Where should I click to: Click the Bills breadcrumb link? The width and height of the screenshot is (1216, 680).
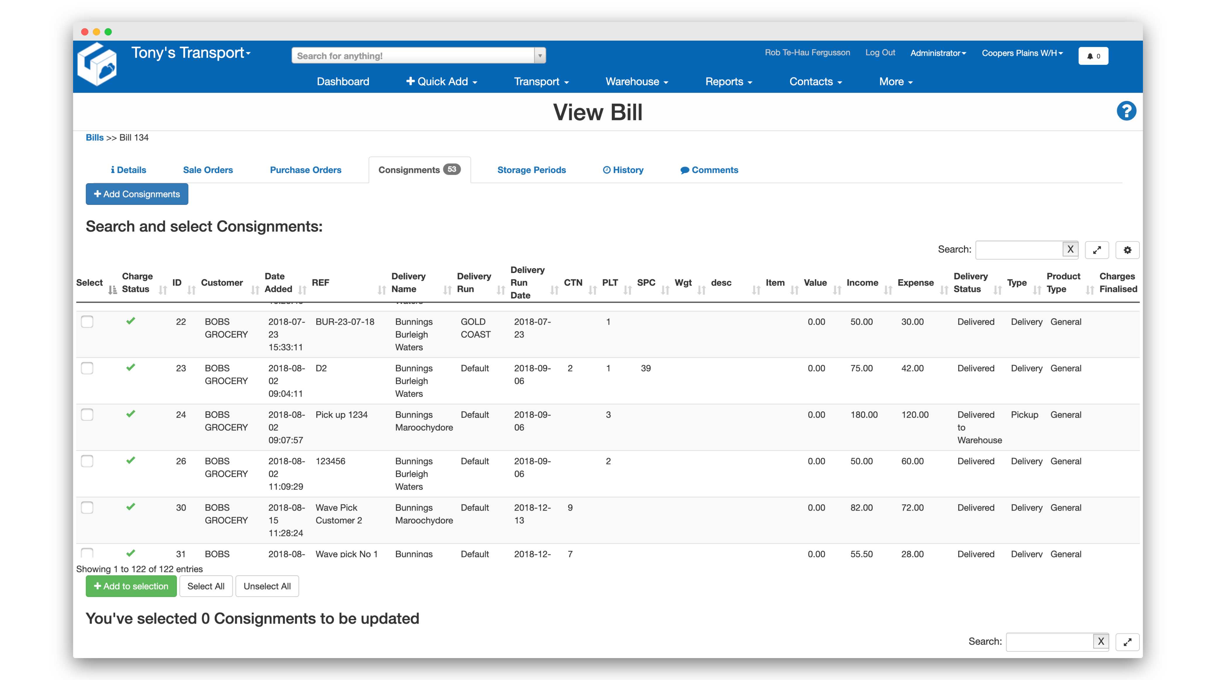coord(94,137)
